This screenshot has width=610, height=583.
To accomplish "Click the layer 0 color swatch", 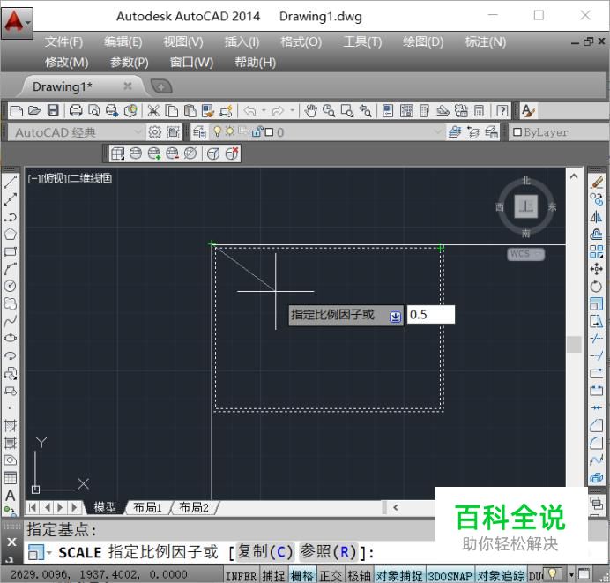I will 269,132.
